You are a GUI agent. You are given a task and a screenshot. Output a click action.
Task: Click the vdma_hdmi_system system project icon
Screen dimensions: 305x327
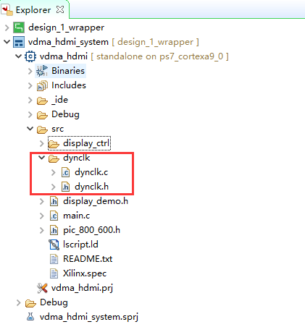pyautogui.click(x=19, y=42)
